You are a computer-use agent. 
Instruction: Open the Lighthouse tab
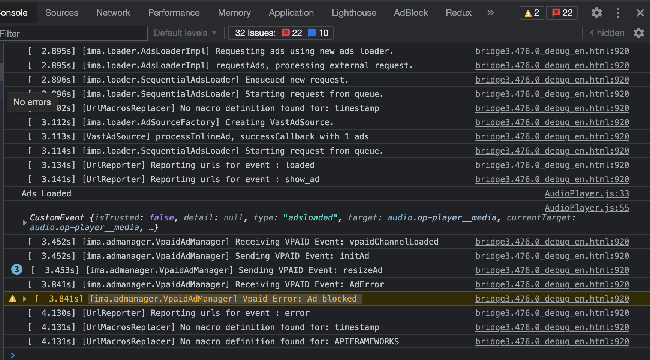pos(354,13)
